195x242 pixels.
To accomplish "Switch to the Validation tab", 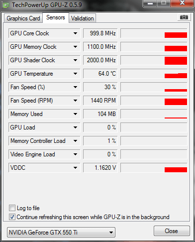I will (x=83, y=18).
